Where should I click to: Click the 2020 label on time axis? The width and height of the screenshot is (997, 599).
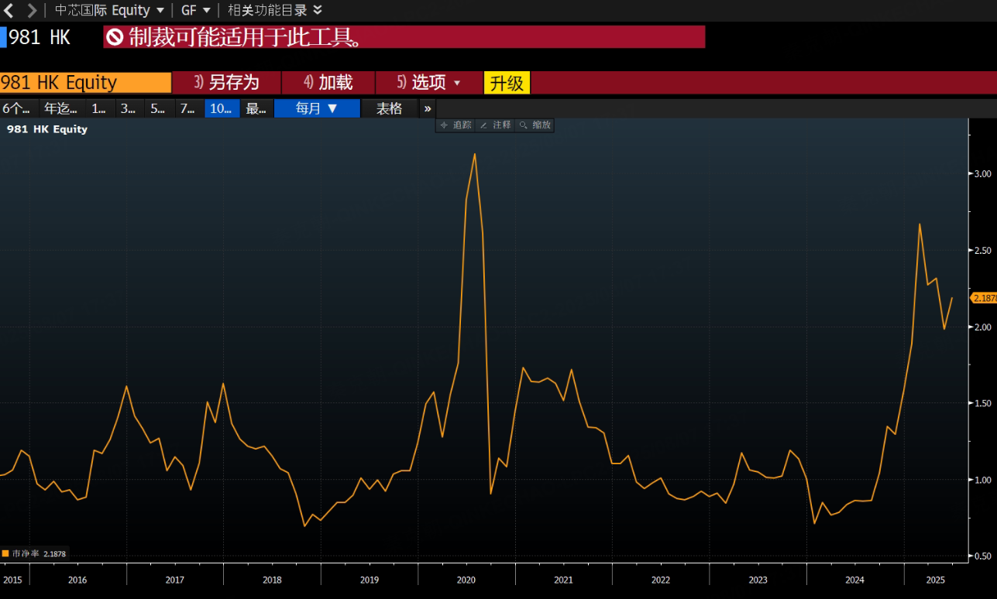click(466, 580)
